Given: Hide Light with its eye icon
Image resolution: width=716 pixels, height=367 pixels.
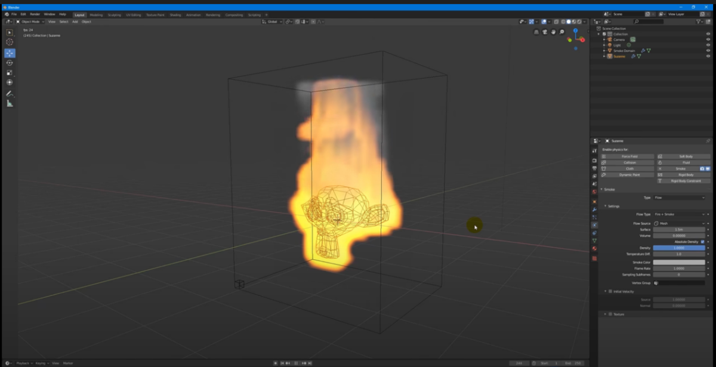Looking at the screenshot, I should [708, 45].
